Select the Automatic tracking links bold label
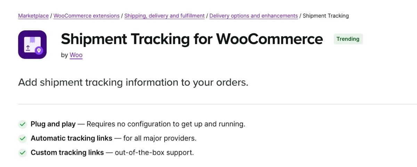This screenshot has height=167, width=417. (x=71, y=138)
